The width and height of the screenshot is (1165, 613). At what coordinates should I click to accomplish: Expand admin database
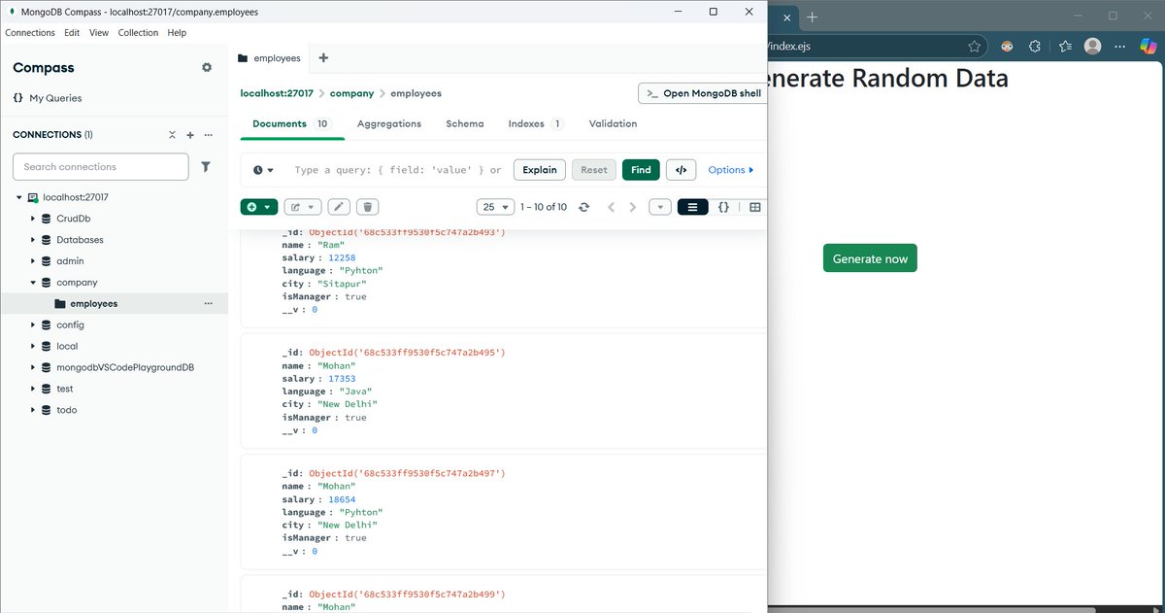click(32, 261)
